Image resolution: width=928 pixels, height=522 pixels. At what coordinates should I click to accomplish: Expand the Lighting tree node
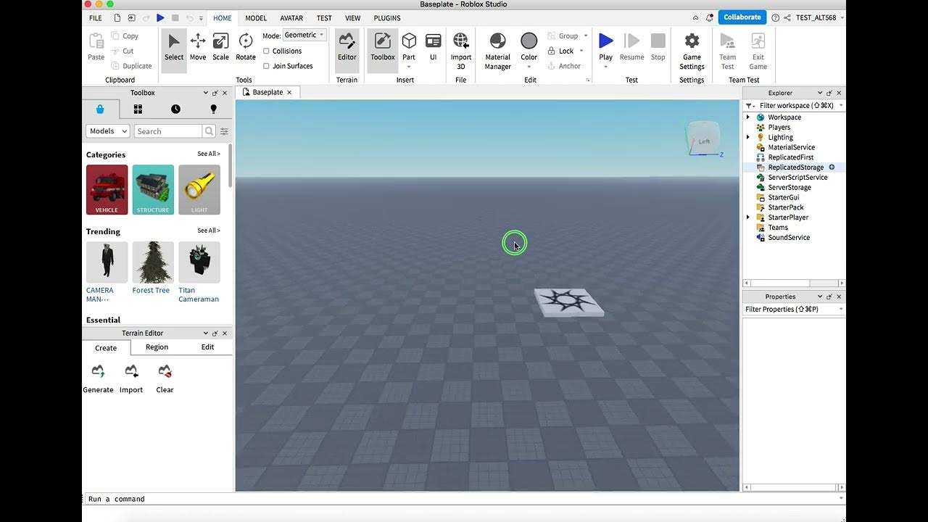click(748, 137)
